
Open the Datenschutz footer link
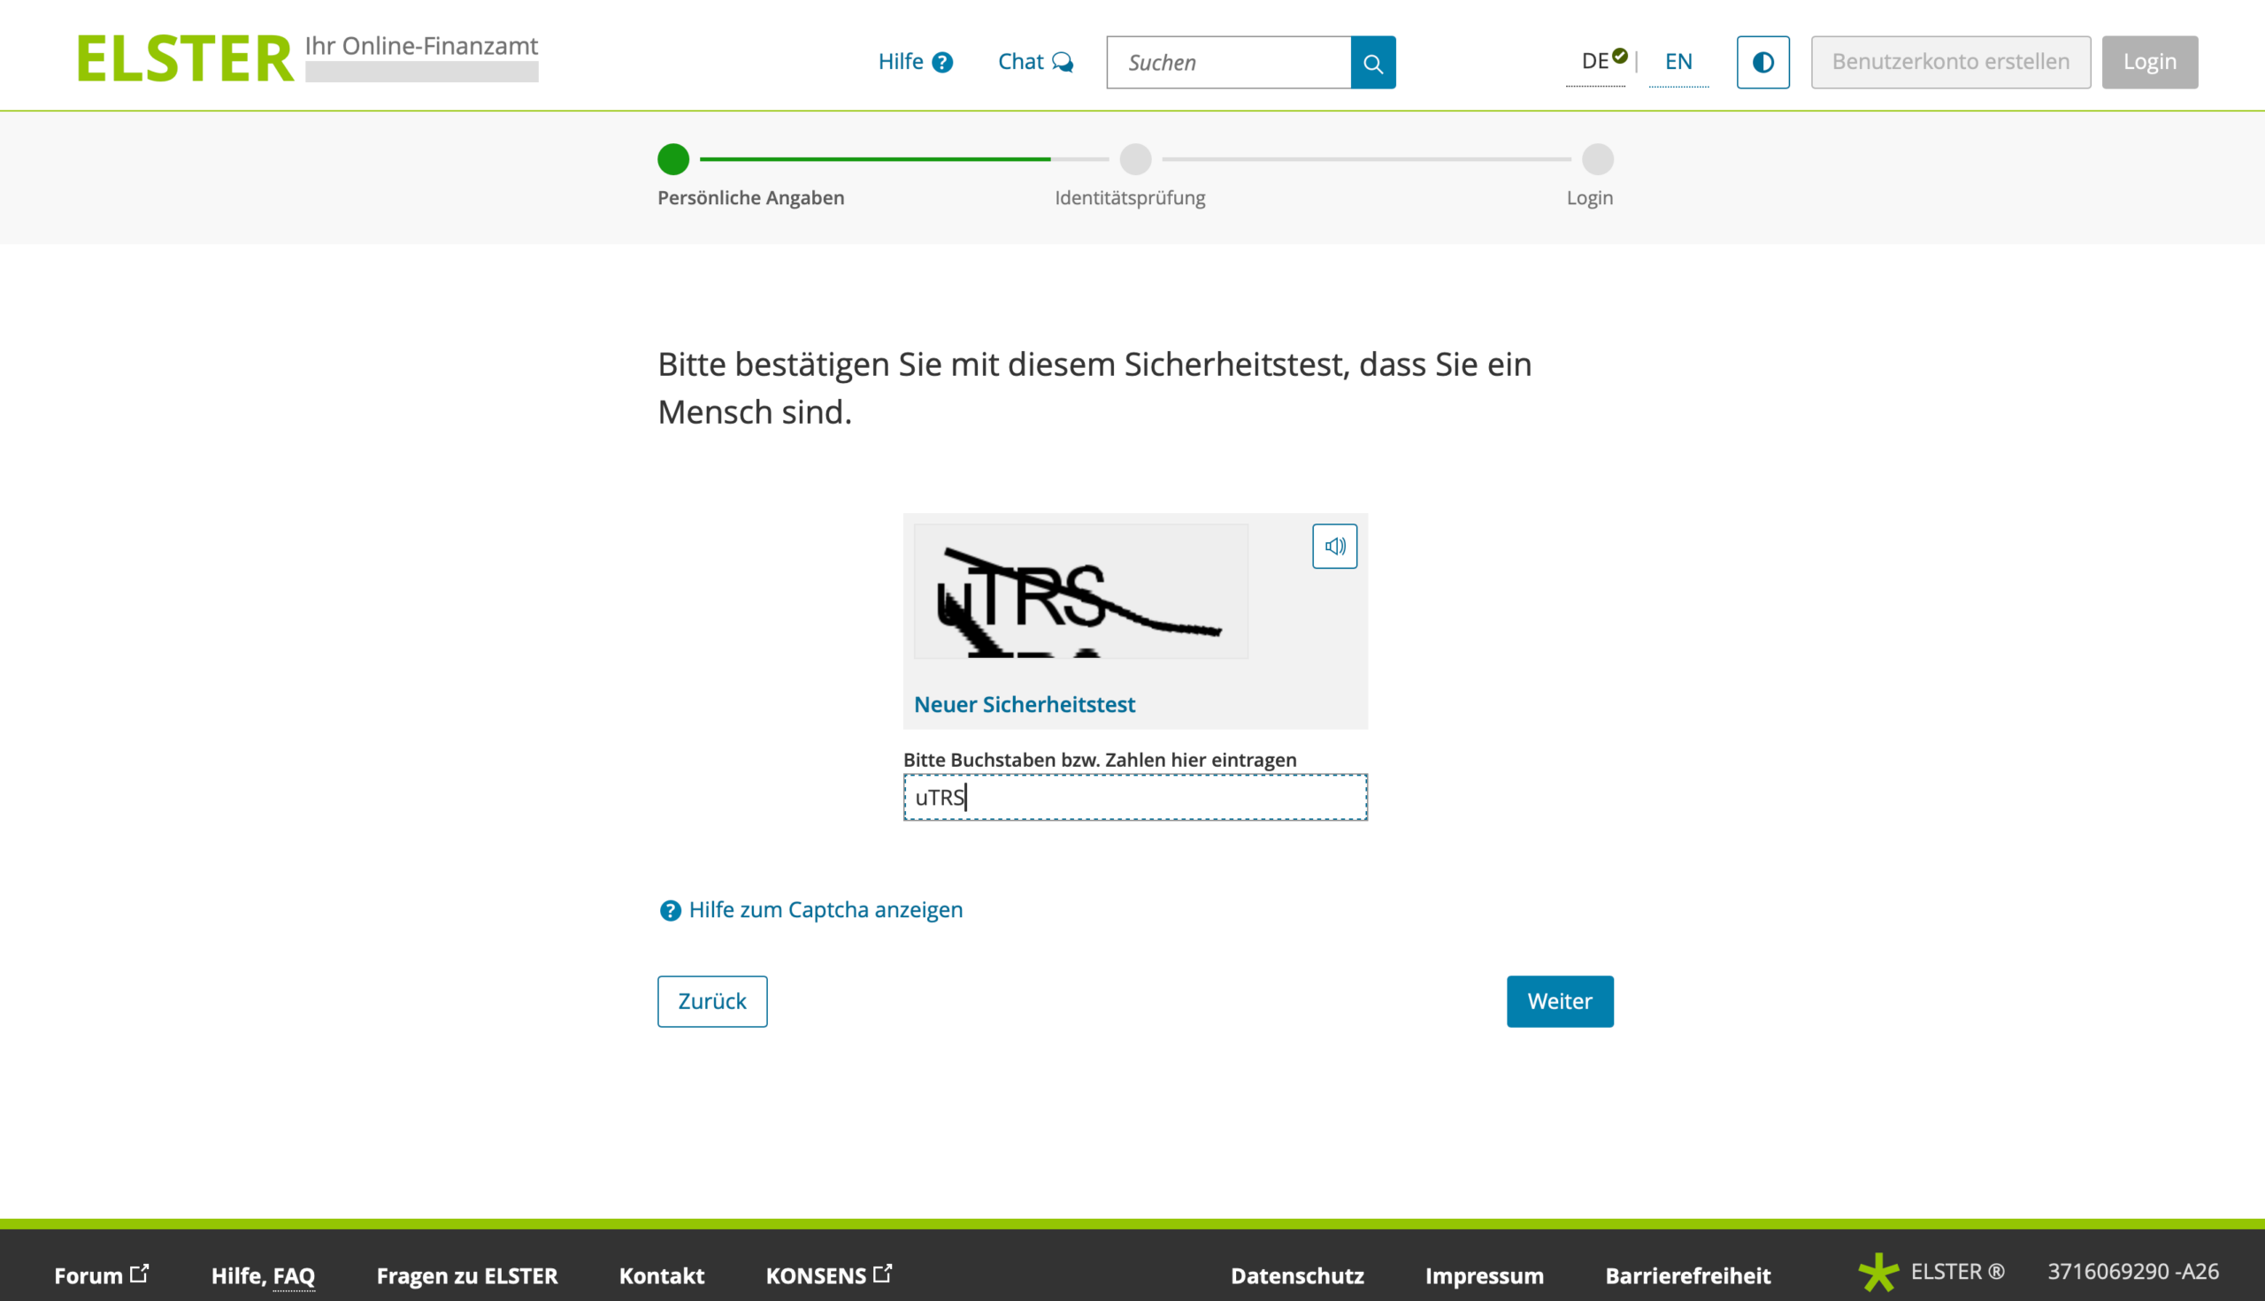pyautogui.click(x=1297, y=1275)
